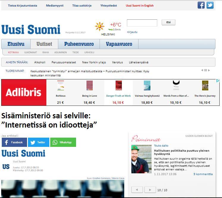Click the 21 € Rohkeus price
222x198 pixels.
(x=60, y=103)
